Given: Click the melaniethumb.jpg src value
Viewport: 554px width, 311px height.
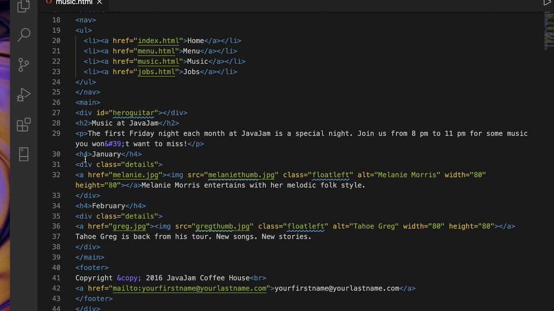Looking at the screenshot, I should coord(241,175).
